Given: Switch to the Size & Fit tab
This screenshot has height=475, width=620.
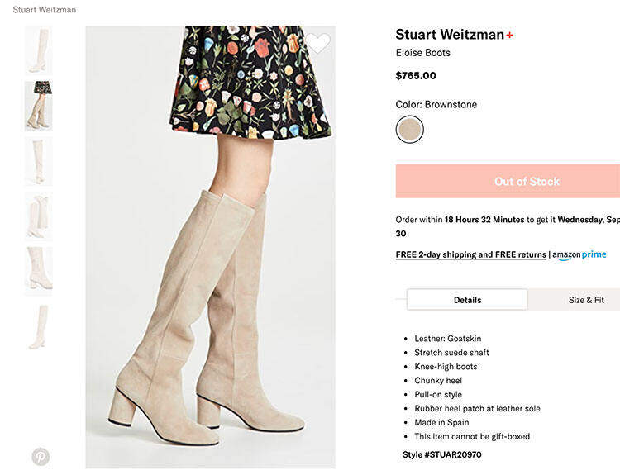Looking at the screenshot, I should [585, 300].
